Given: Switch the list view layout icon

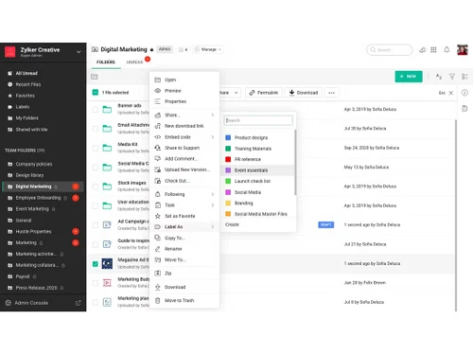Looking at the screenshot, I should click(464, 77).
